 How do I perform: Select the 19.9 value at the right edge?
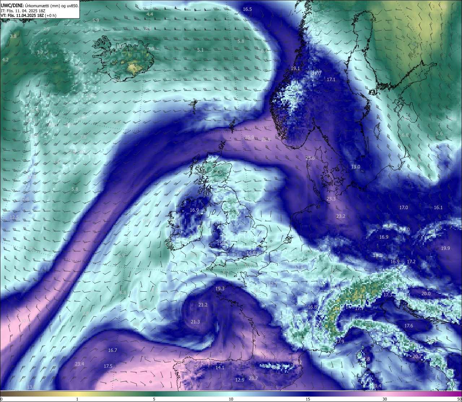(445, 248)
